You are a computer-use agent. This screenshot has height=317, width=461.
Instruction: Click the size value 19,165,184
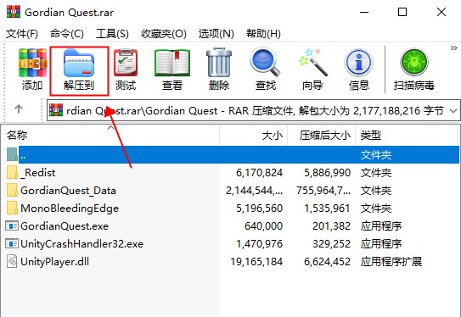pos(256,262)
